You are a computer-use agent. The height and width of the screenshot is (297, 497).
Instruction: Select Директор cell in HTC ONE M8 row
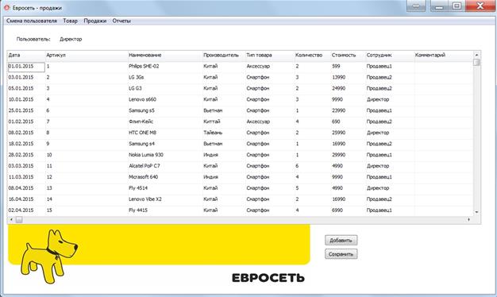[x=390, y=133]
